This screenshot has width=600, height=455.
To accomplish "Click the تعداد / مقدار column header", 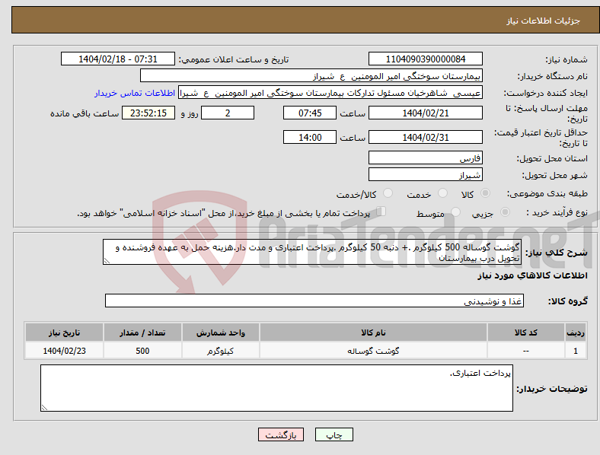I will 142,332.
